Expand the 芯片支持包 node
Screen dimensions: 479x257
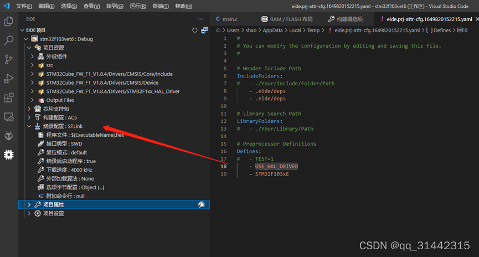coord(29,109)
